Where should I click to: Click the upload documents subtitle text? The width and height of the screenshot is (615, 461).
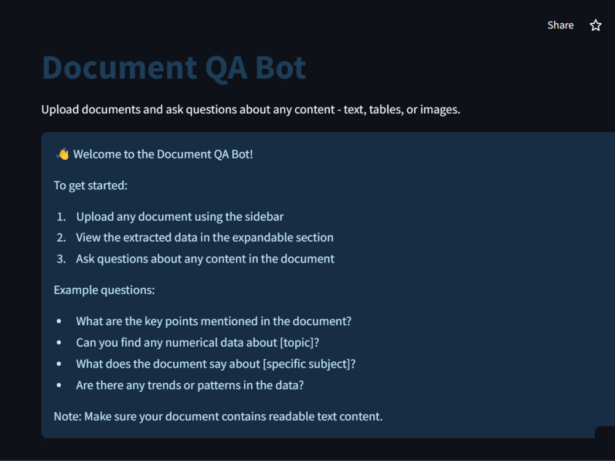[251, 109]
